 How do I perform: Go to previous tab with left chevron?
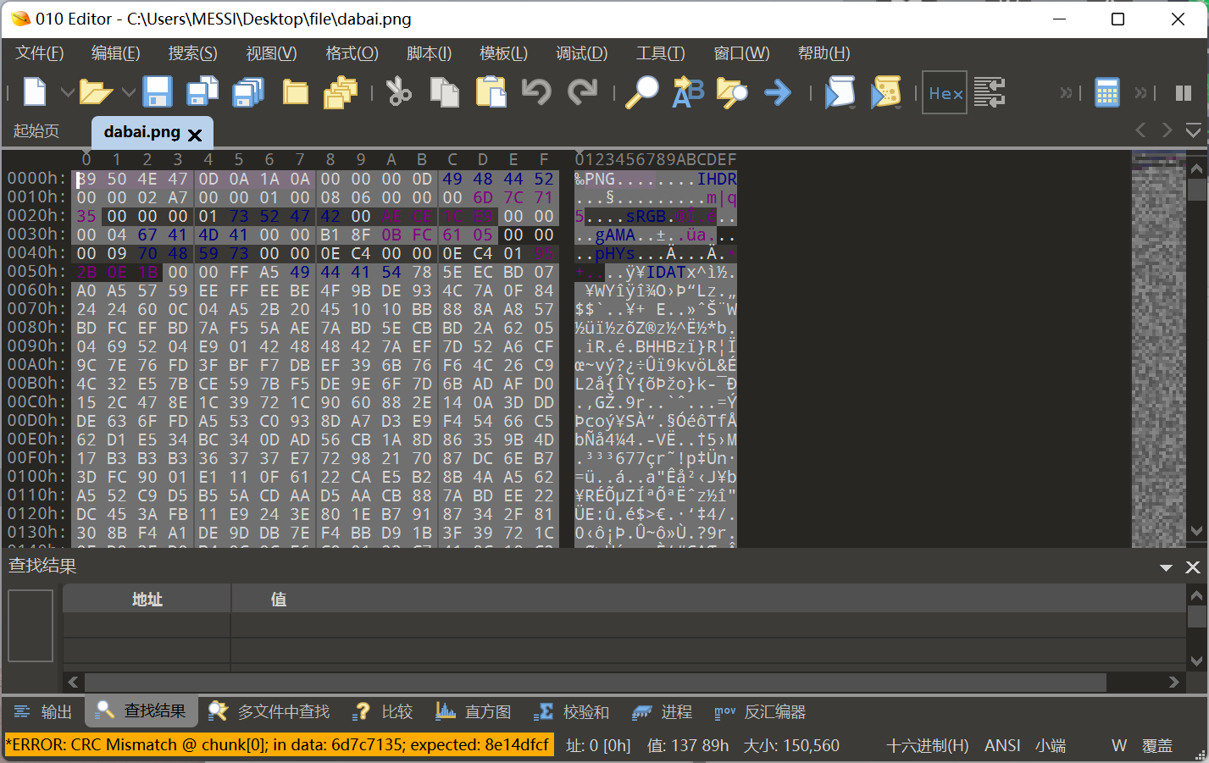click(1140, 130)
